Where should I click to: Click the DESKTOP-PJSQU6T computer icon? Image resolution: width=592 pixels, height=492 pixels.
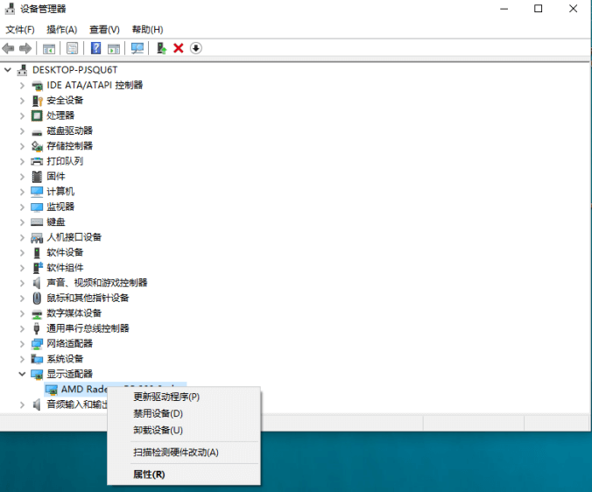tap(23, 70)
